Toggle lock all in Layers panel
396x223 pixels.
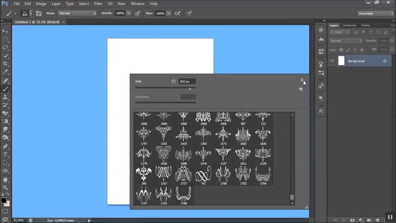[362, 50]
